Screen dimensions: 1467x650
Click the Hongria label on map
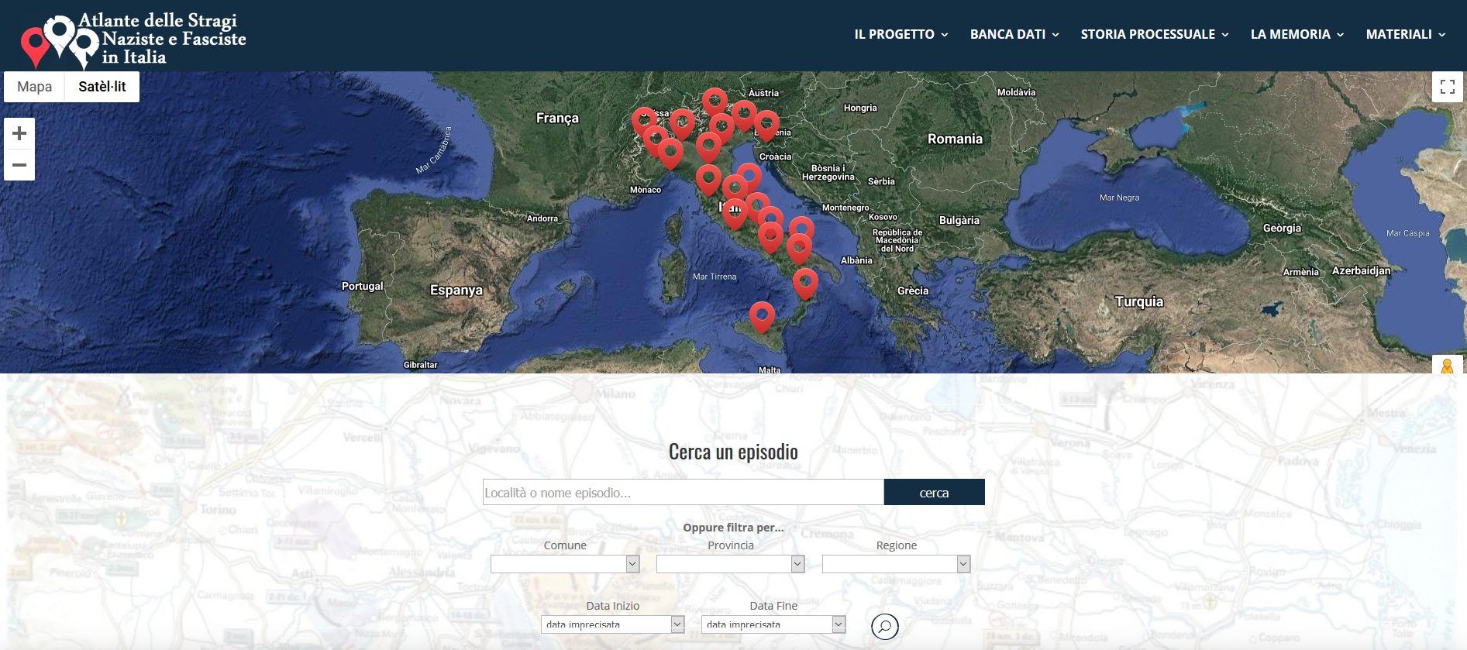coord(860,108)
